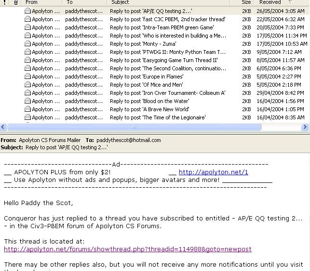
Task: Select subject "Reply to post 'fast C3C PBEM, 2nd tracker thread'"
Action: click(168, 19)
